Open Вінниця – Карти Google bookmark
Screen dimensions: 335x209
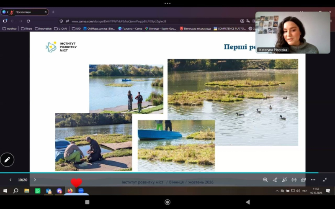tap(160, 28)
